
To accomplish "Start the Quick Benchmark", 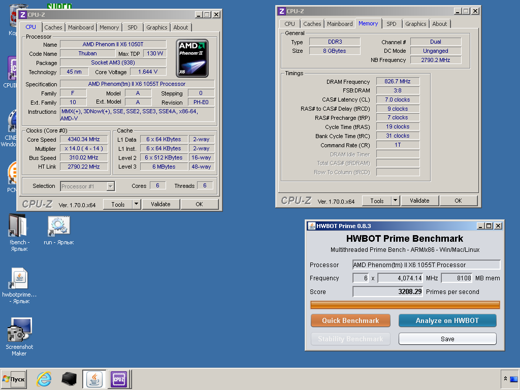I will tap(350, 321).
